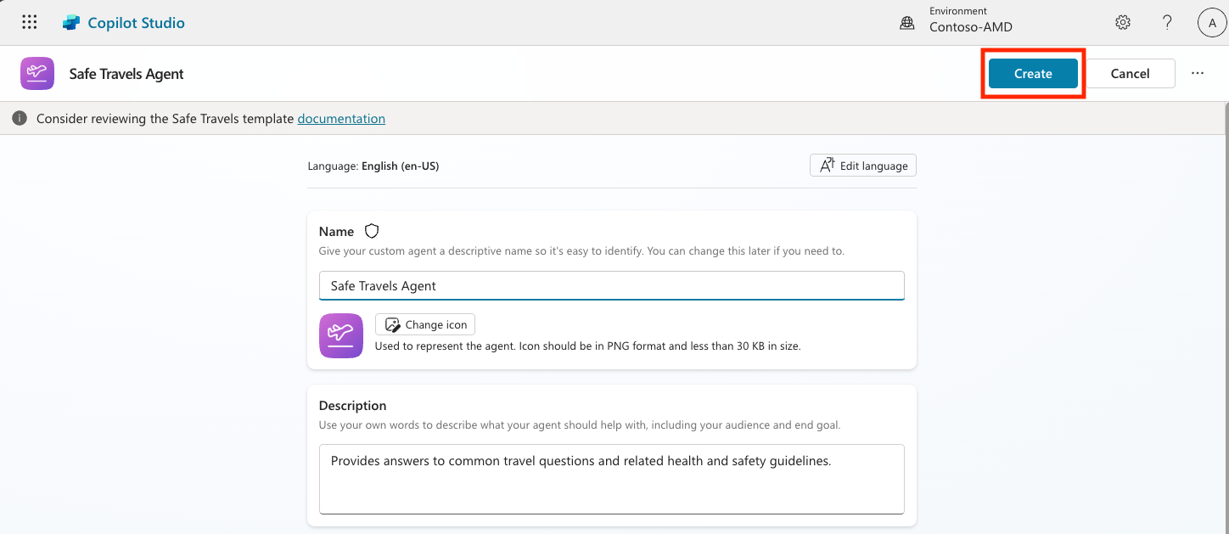1229x534 pixels.
Task: Click the Edit language button
Action: tap(863, 166)
